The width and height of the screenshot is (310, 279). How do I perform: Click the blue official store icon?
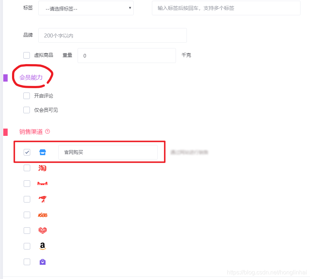click(43, 152)
